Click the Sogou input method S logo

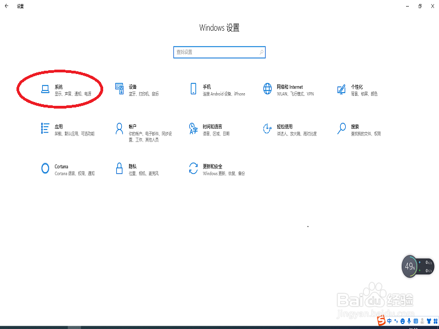pos(381,321)
